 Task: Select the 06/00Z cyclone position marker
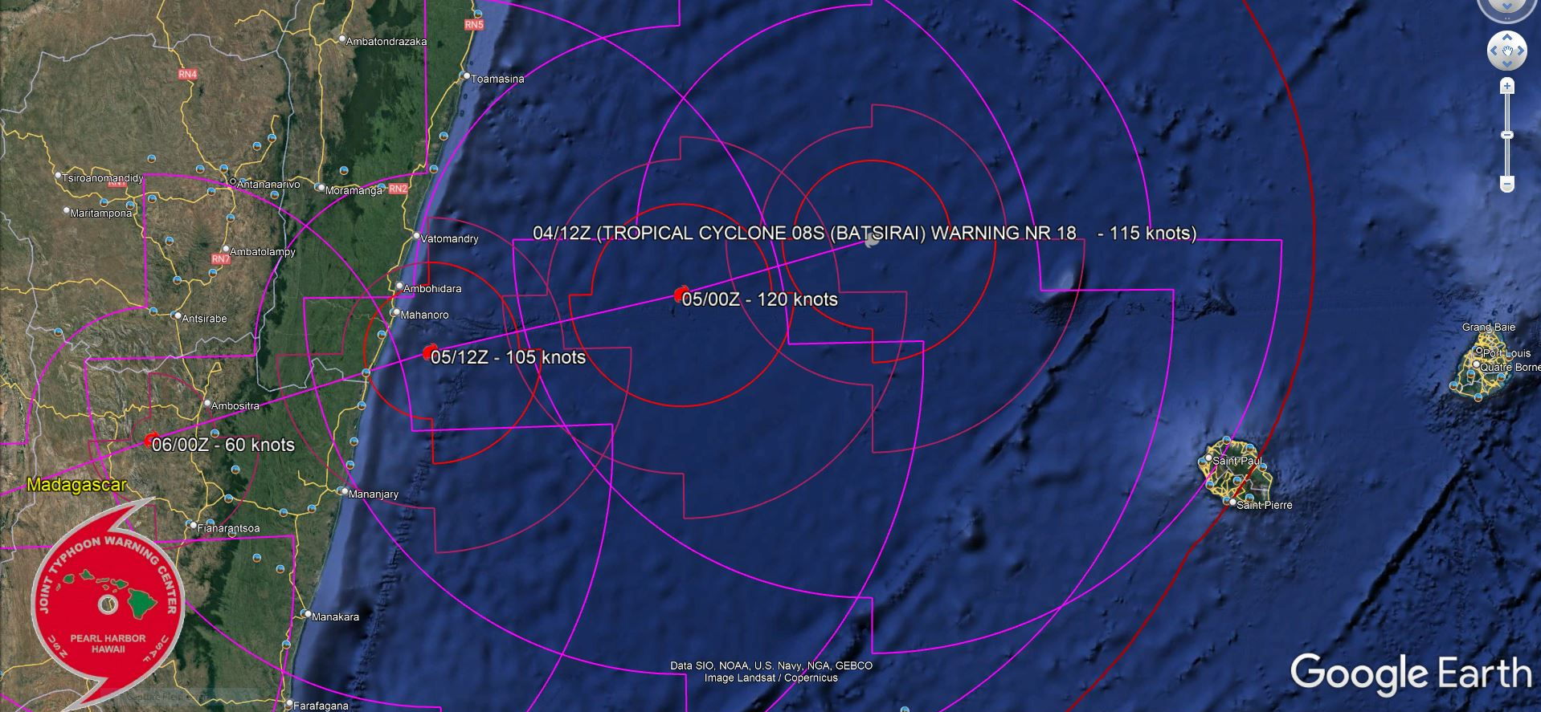[x=151, y=440]
